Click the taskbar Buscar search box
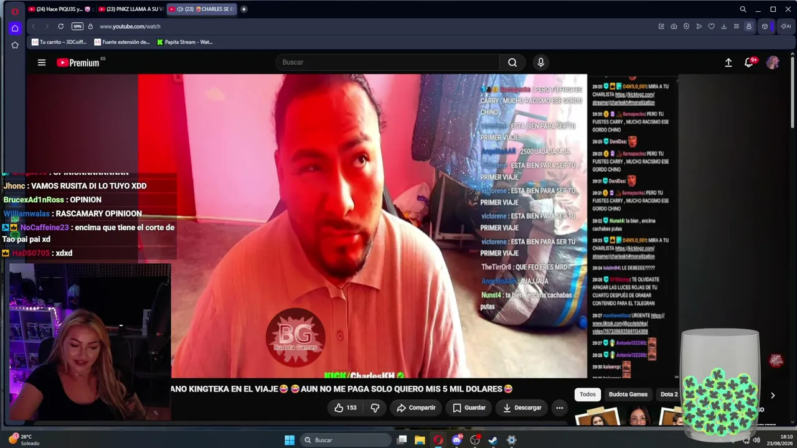 pos(344,440)
